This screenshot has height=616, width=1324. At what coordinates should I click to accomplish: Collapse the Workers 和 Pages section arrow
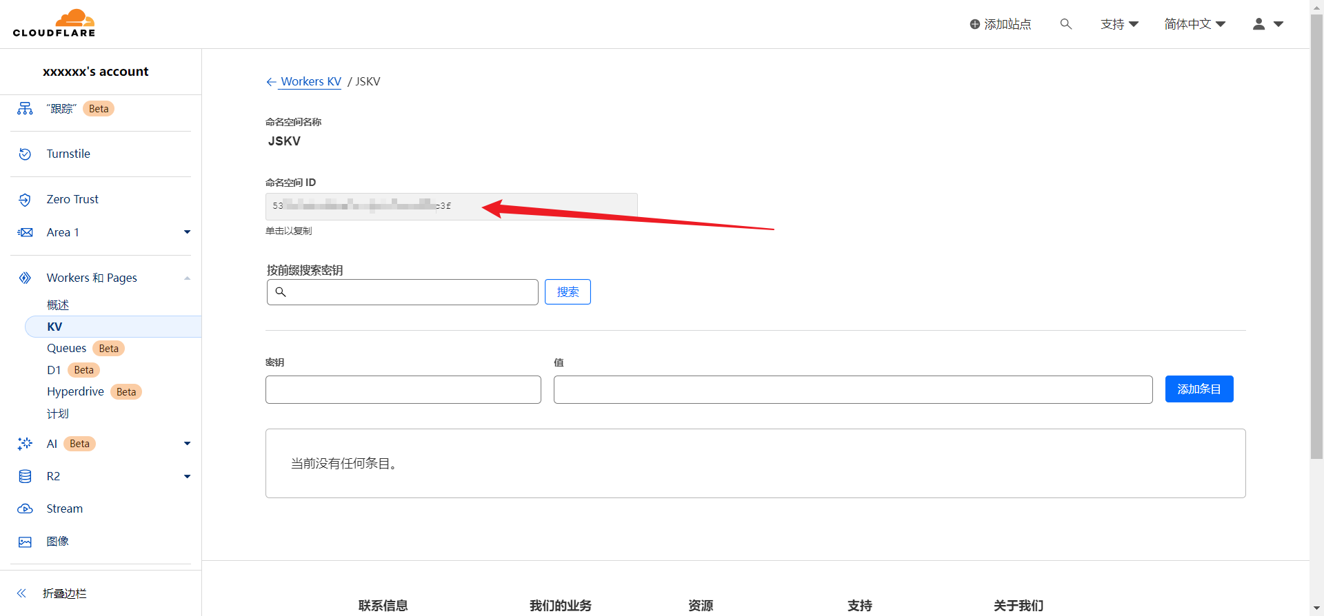(187, 278)
